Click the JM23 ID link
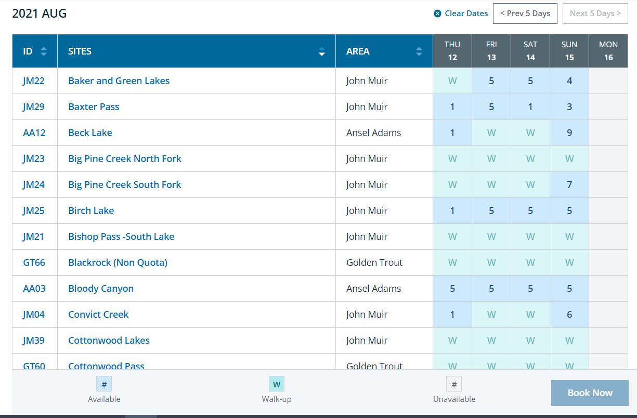Screen dimensions: 637x418 [x=34, y=159]
